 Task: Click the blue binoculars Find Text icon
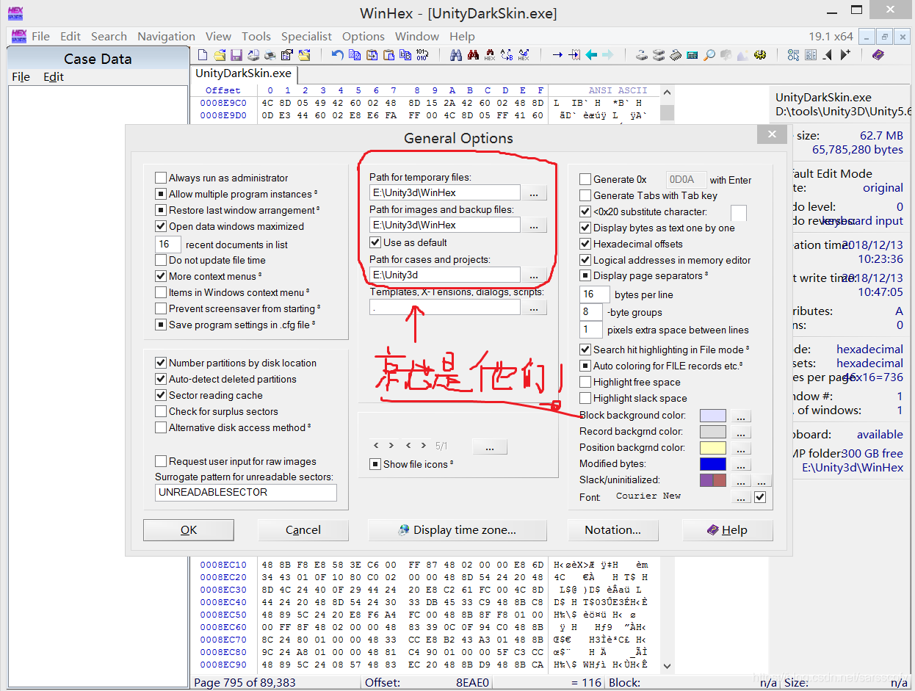pos(456,55)
